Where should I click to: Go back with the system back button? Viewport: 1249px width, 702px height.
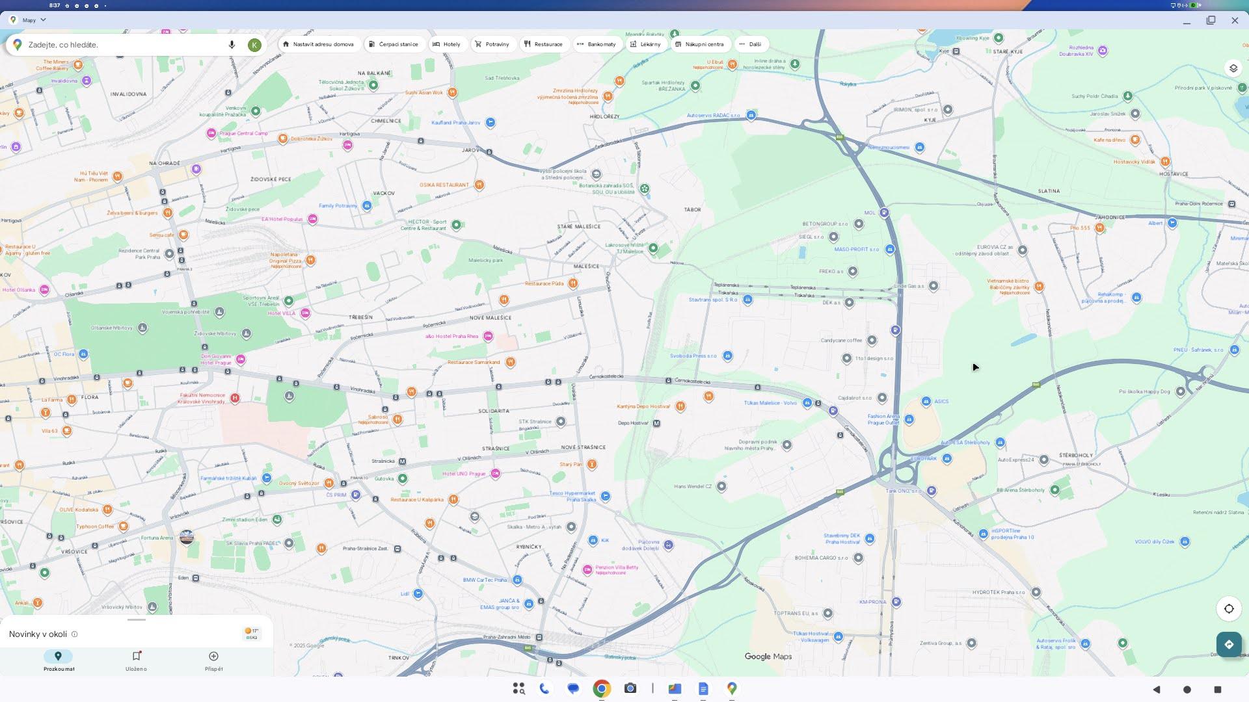point(1157,689)
